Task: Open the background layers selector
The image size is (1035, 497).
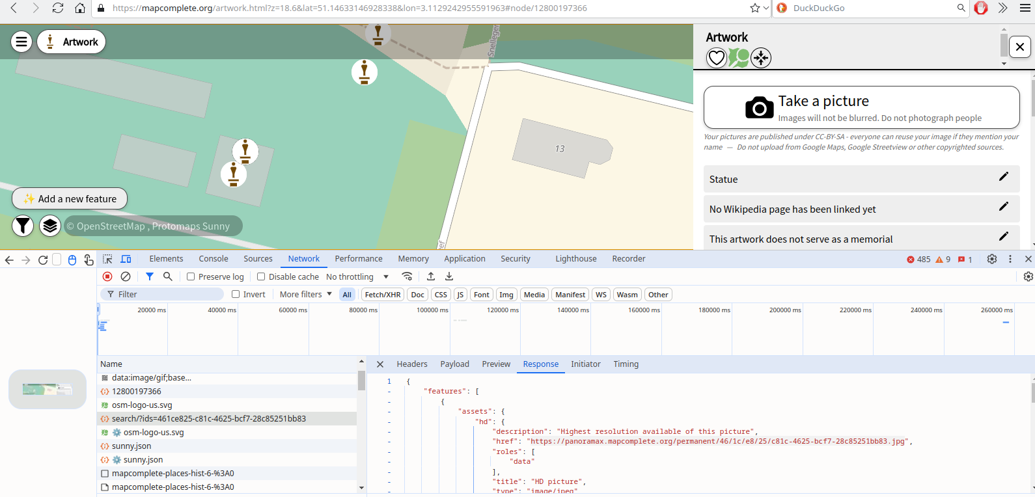Action: [x=50, y=226]
